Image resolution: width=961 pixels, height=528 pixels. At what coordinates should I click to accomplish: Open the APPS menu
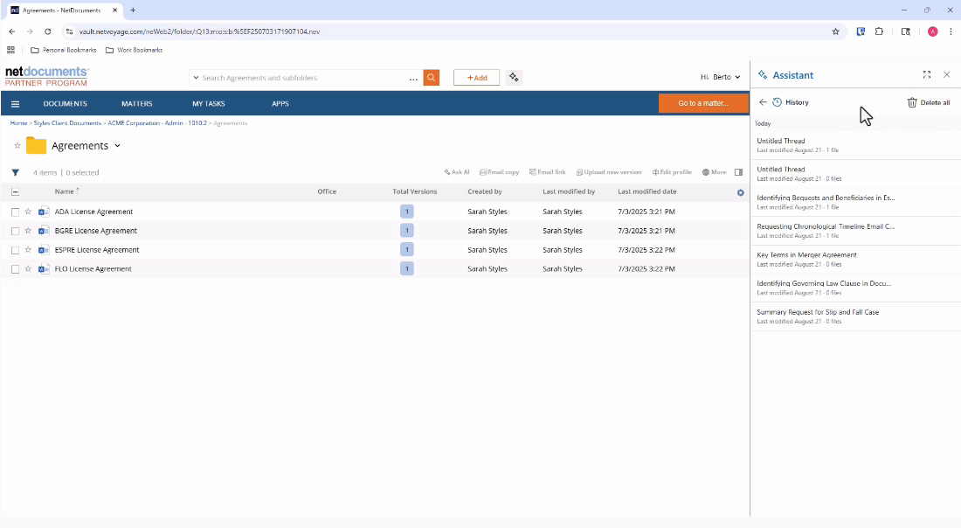280,104
